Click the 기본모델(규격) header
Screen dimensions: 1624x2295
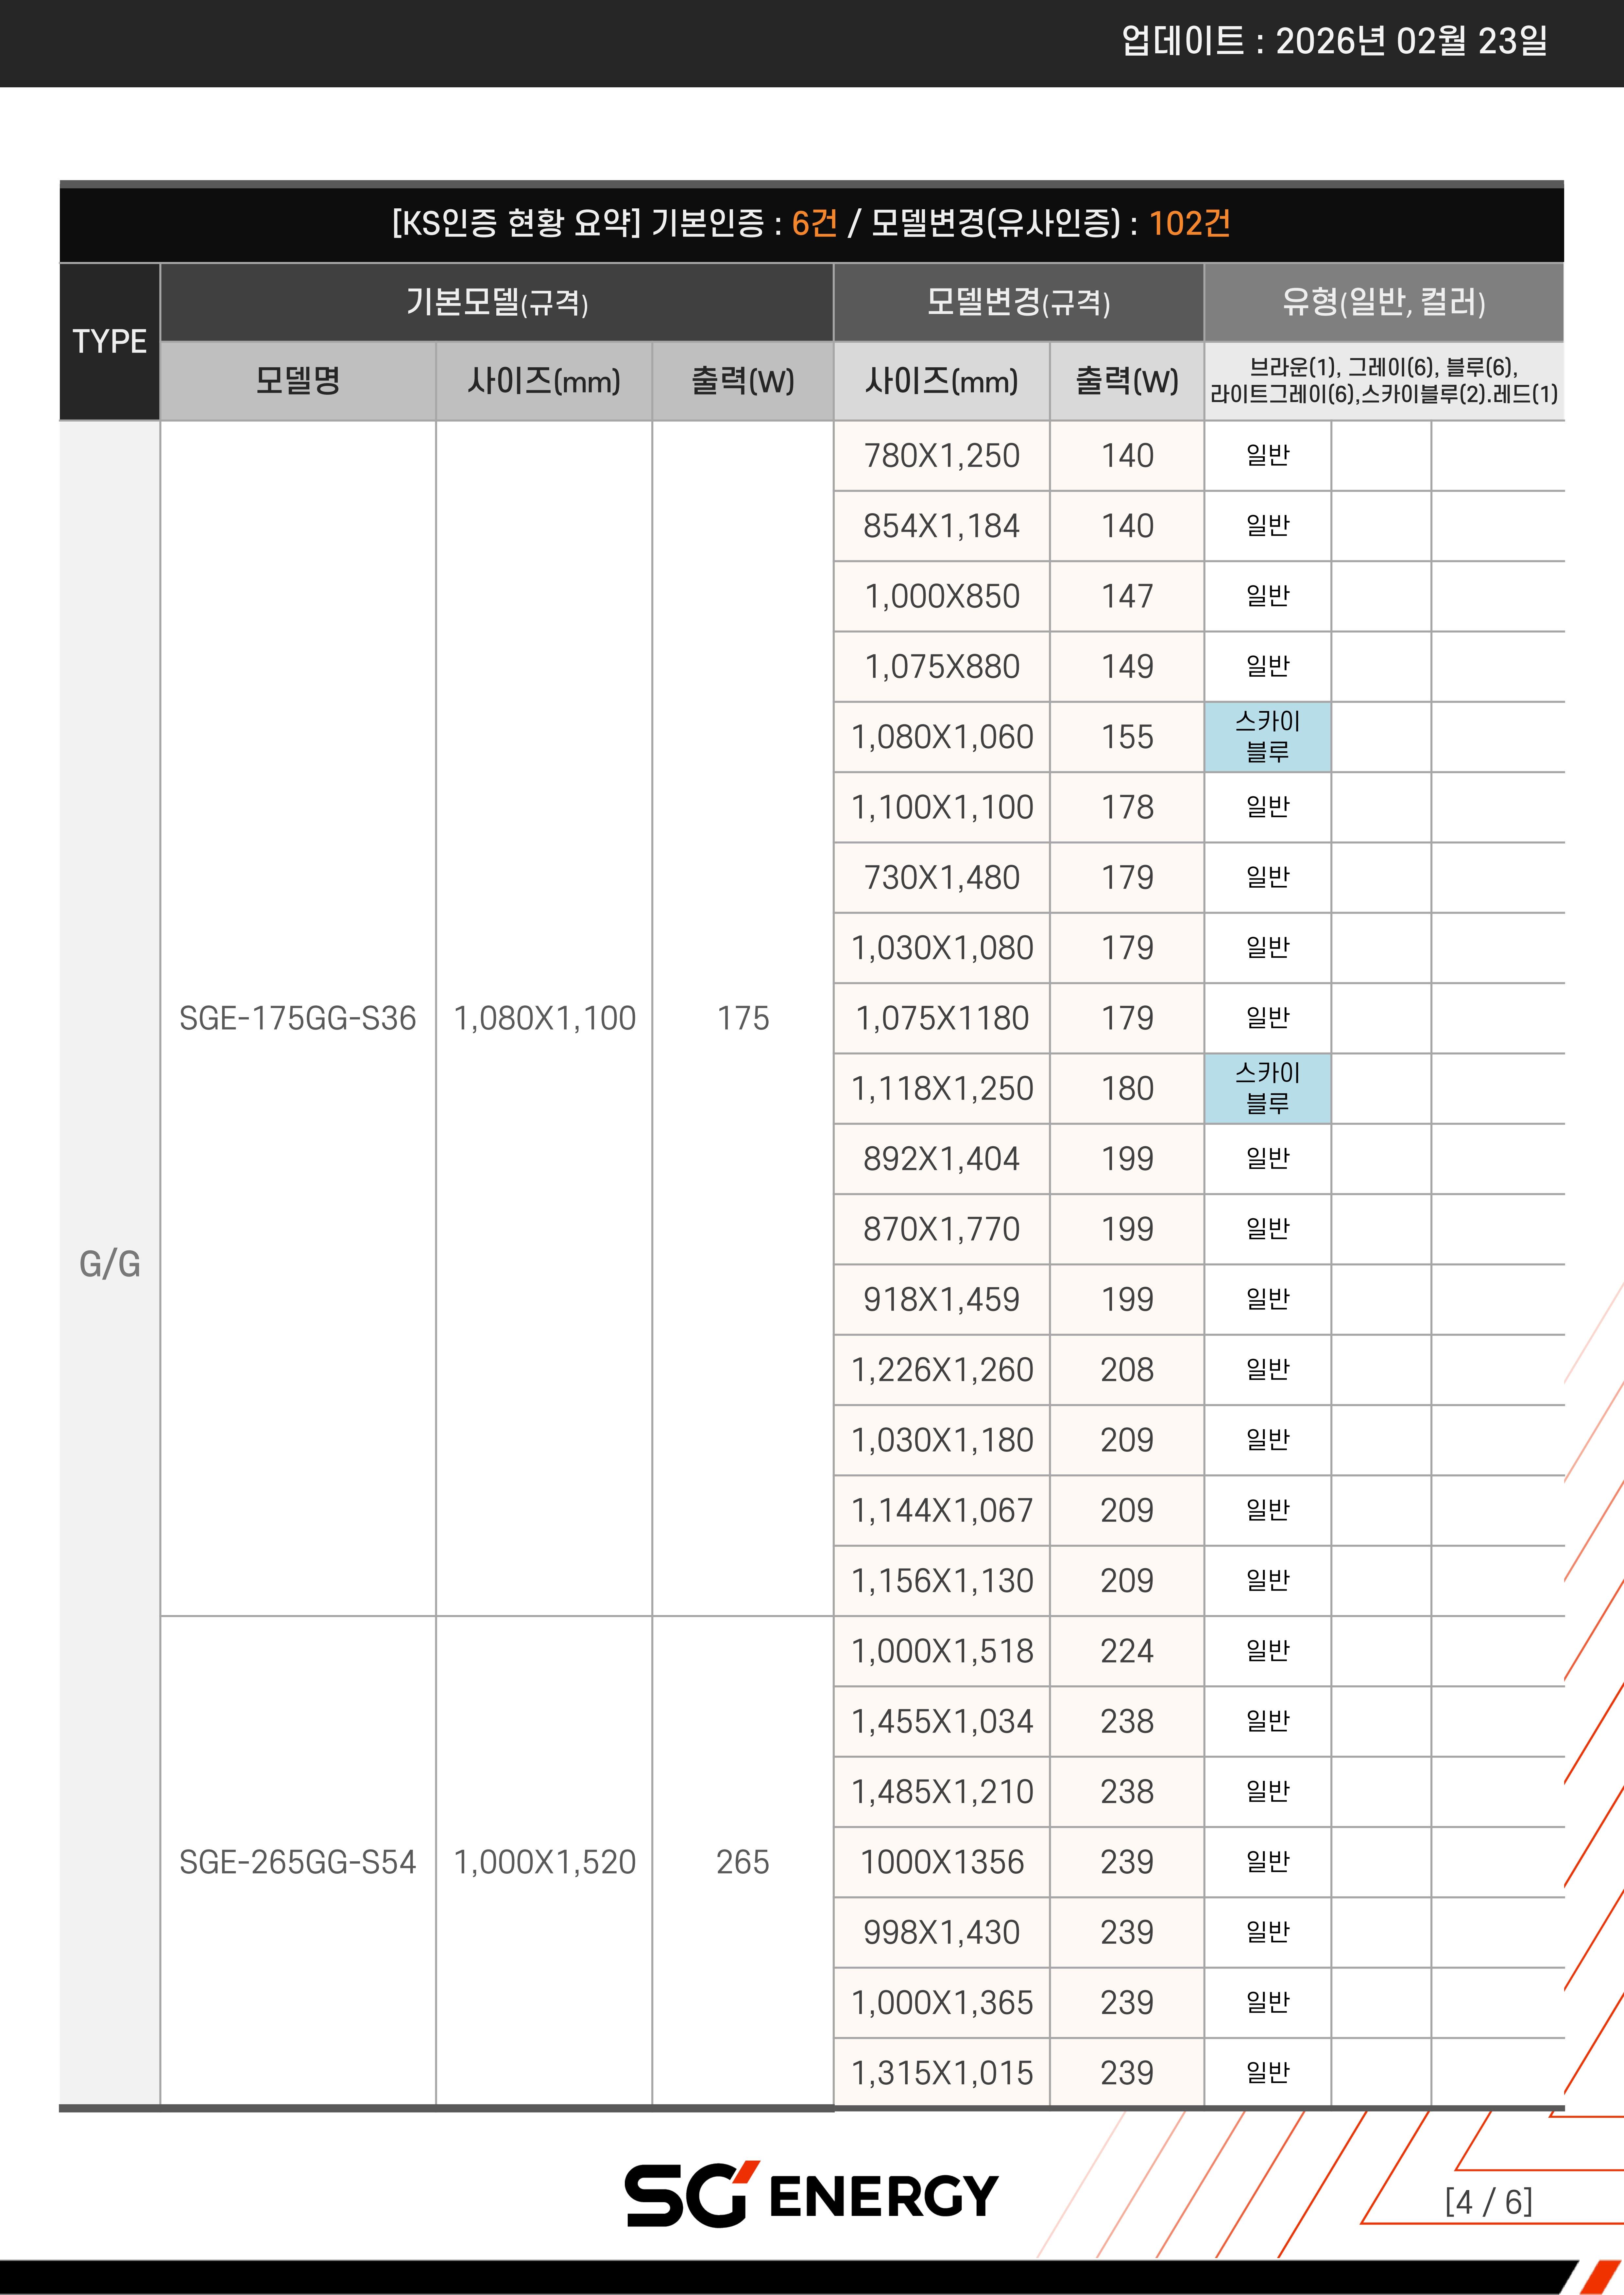point(496,302)
